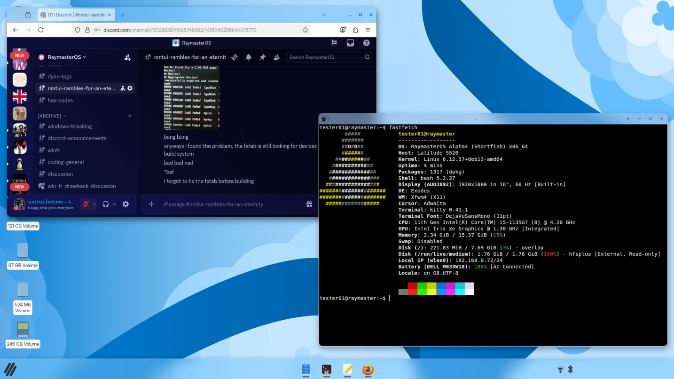The image size is (674, 379).
Task: Open the 524 MB Volume desktop icon
Action: point(23,297)
